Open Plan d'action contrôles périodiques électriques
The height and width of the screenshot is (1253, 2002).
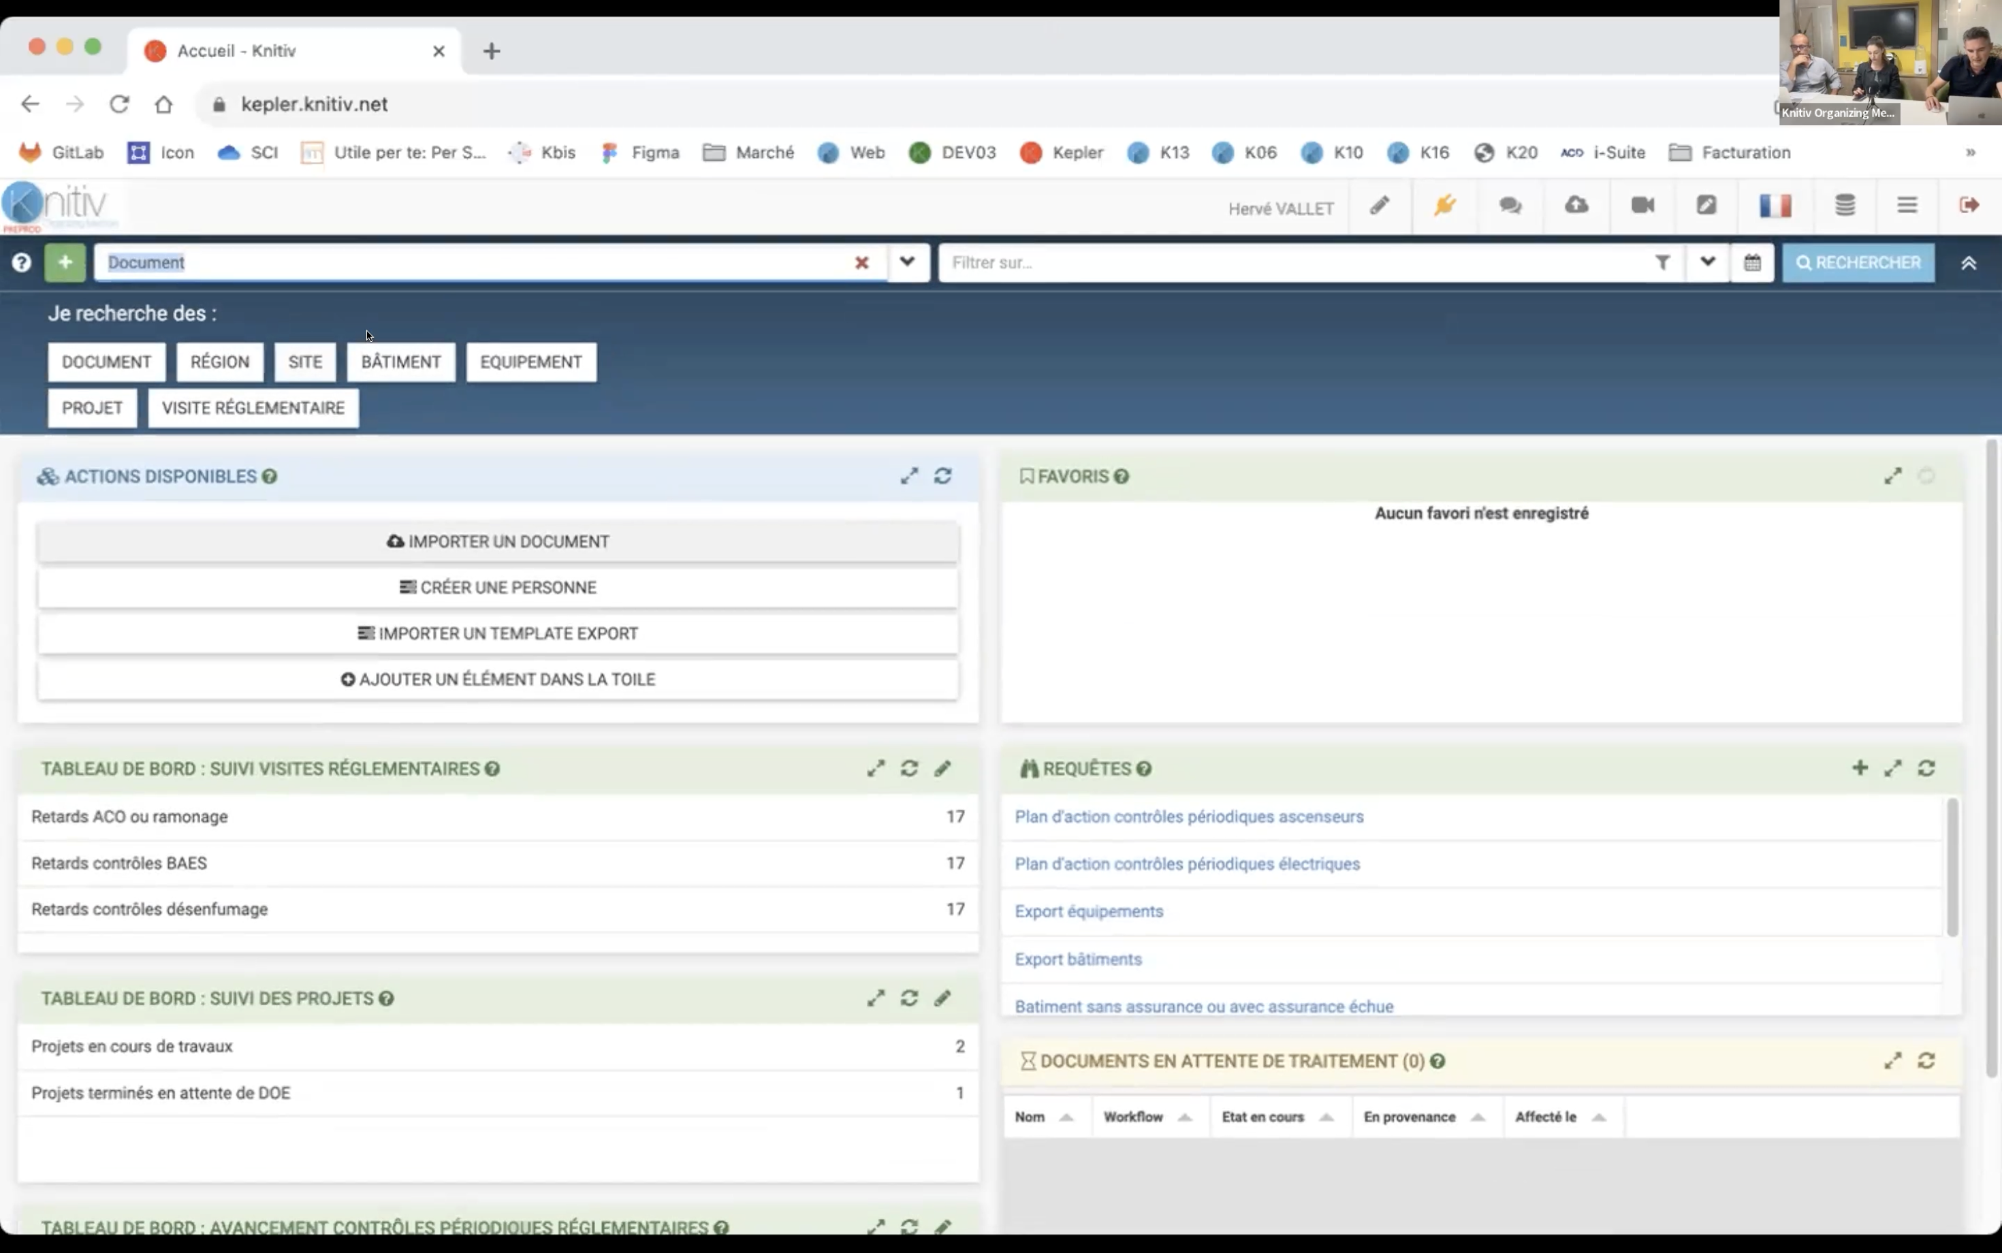1187,863
